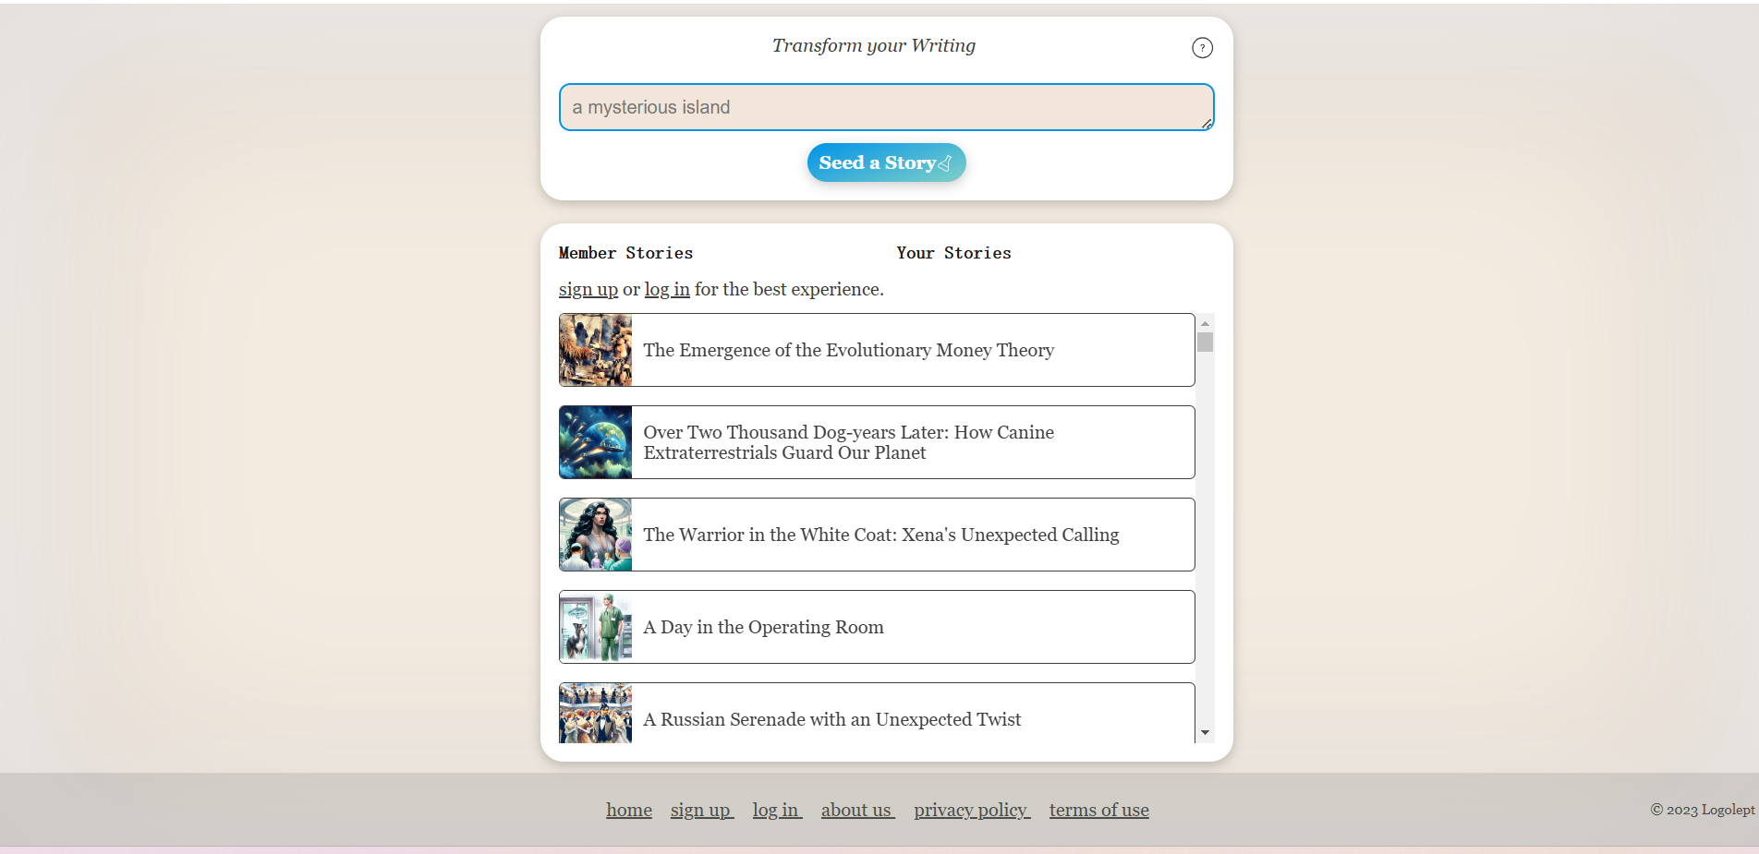Click the help question mark icon
The width and height of the screenshot is (1759, 854).
1202,48
